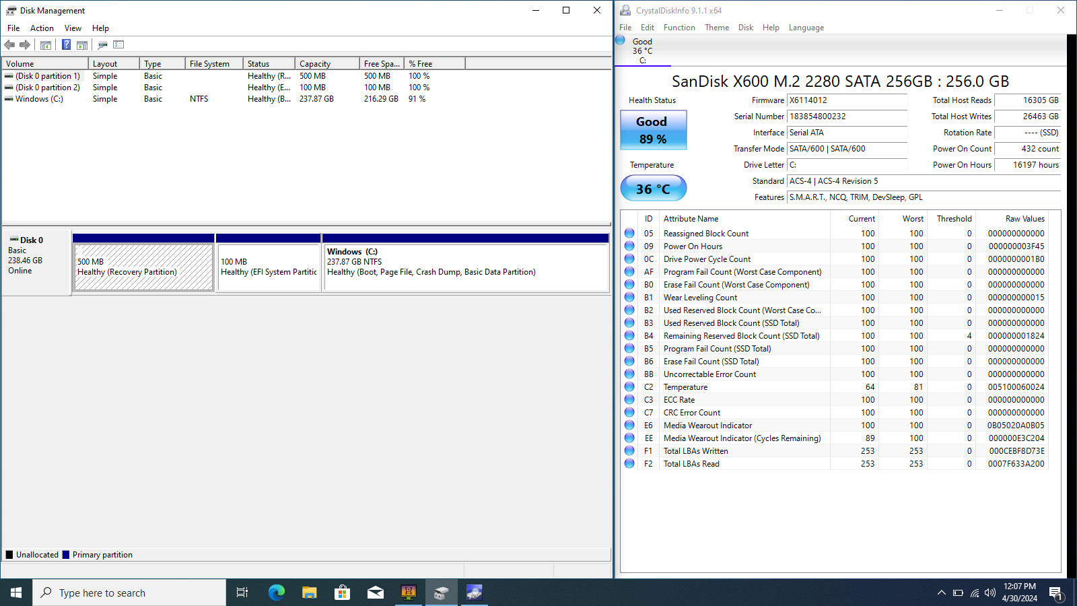Open Task View from the taskbar
This screenshot has height=606, width=1077.
tap(242, 593)
